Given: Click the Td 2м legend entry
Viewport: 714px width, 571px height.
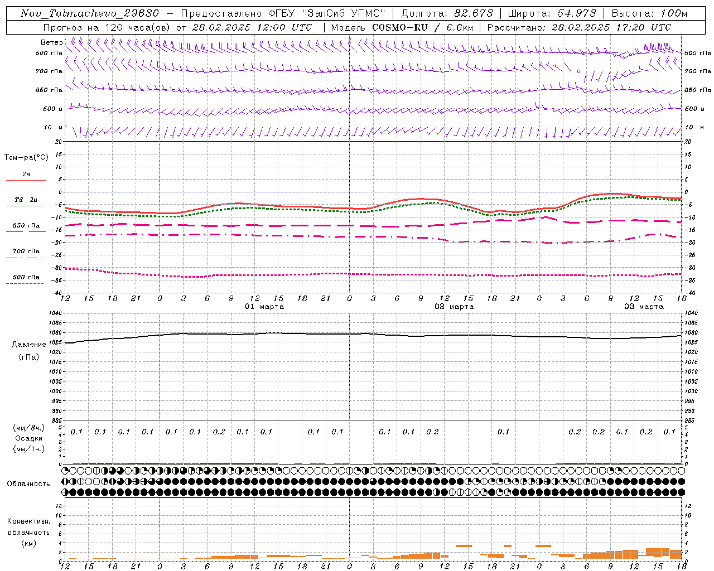Looking at the screenshot, I should pyautogui.click(x=26, y=200).
